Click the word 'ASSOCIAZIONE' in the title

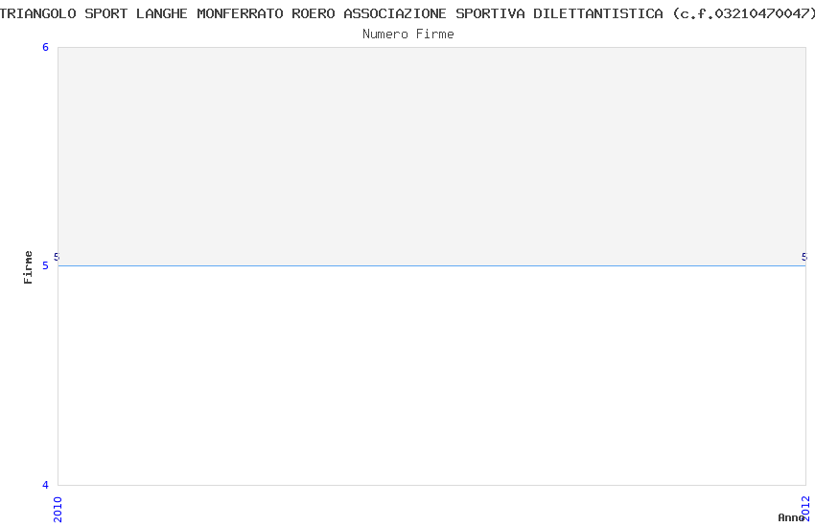(x=395, y=13)
